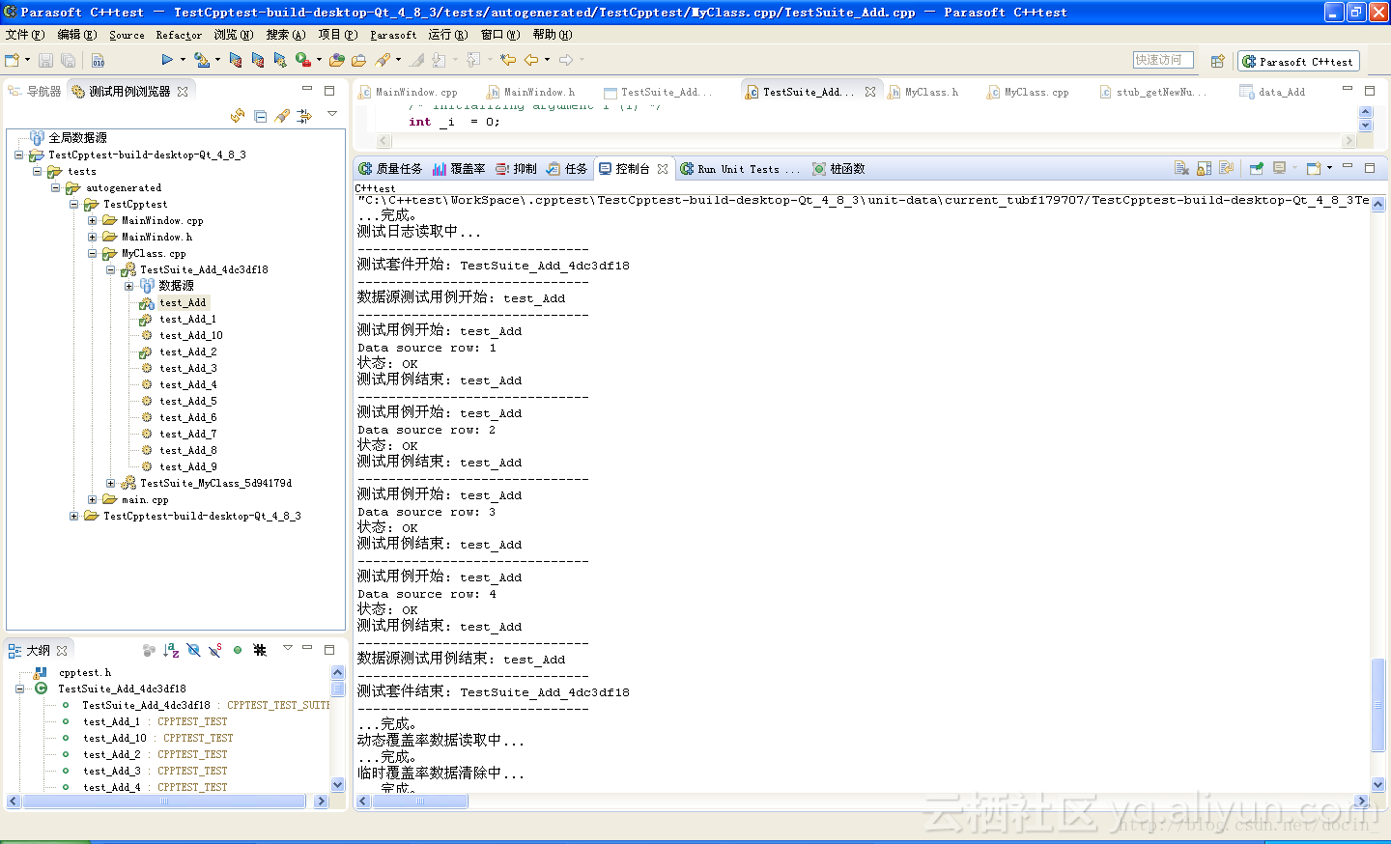Click console horizontal scrollbar thumb

coord(419,802)
